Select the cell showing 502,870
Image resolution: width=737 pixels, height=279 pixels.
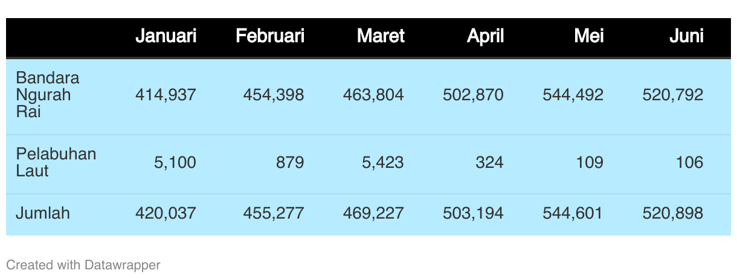point(473,95)
